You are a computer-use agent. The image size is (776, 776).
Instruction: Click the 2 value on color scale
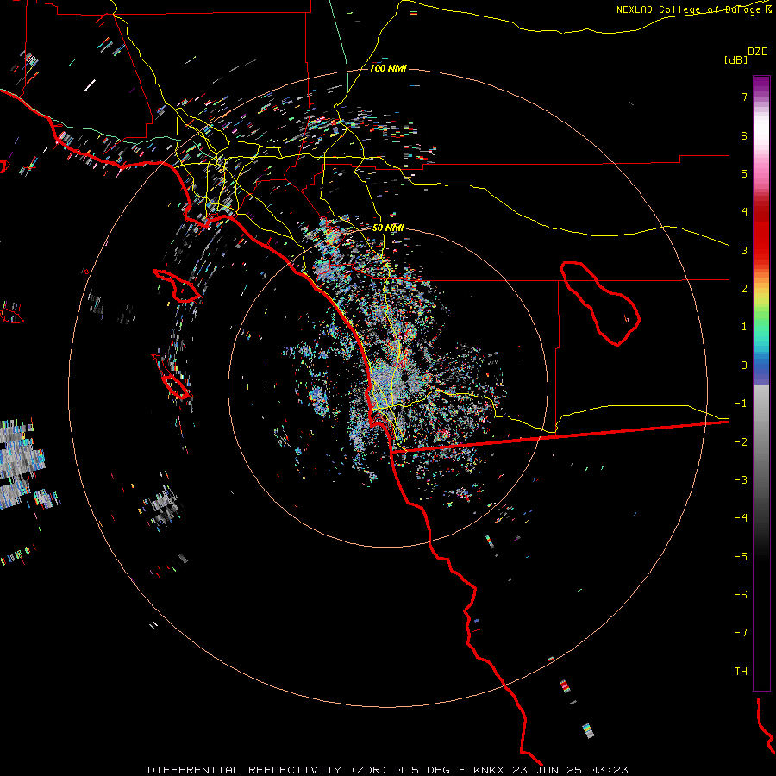(744, 289)
